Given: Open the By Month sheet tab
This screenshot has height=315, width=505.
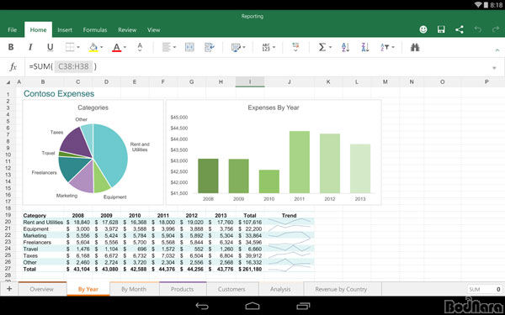Looking at the screenshot, I should pos(134,289).
